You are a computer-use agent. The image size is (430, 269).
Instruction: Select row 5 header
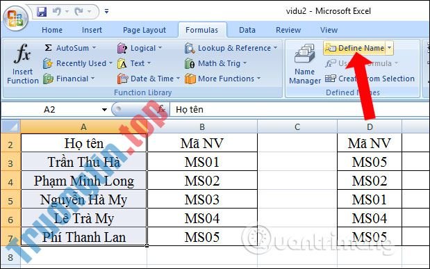point(10,199)
